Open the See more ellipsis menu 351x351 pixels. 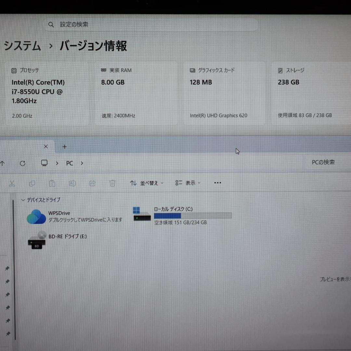(x=217, y=183)
